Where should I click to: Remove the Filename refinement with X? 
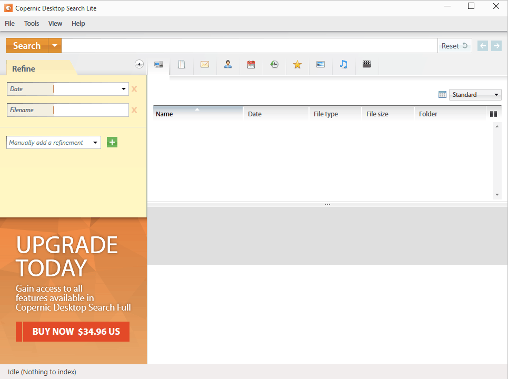click(x=134, y=110)
